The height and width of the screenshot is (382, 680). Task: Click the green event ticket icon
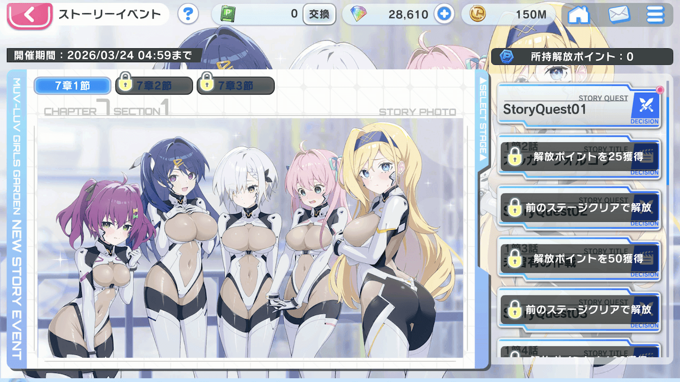[x=228, y=14]
